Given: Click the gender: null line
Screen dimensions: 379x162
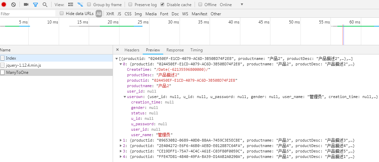Looking at the screenshot, I should click(x=144, y=108).
